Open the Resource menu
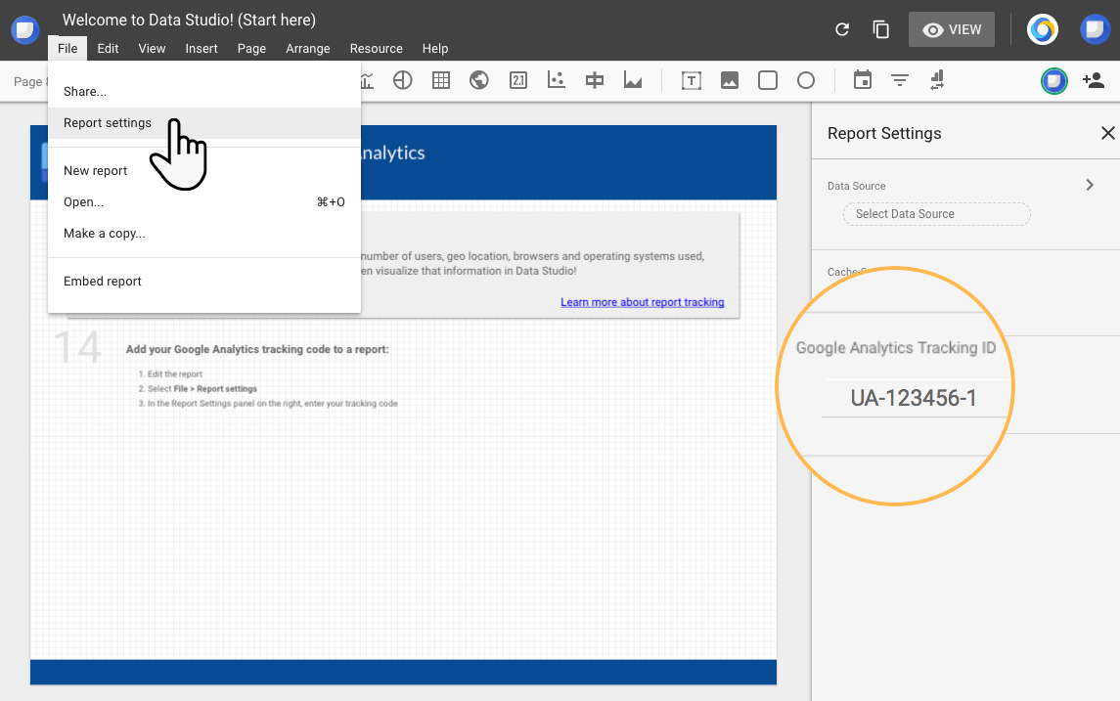The height and width of the screenshot is (701, 1120). coord(377,49)
